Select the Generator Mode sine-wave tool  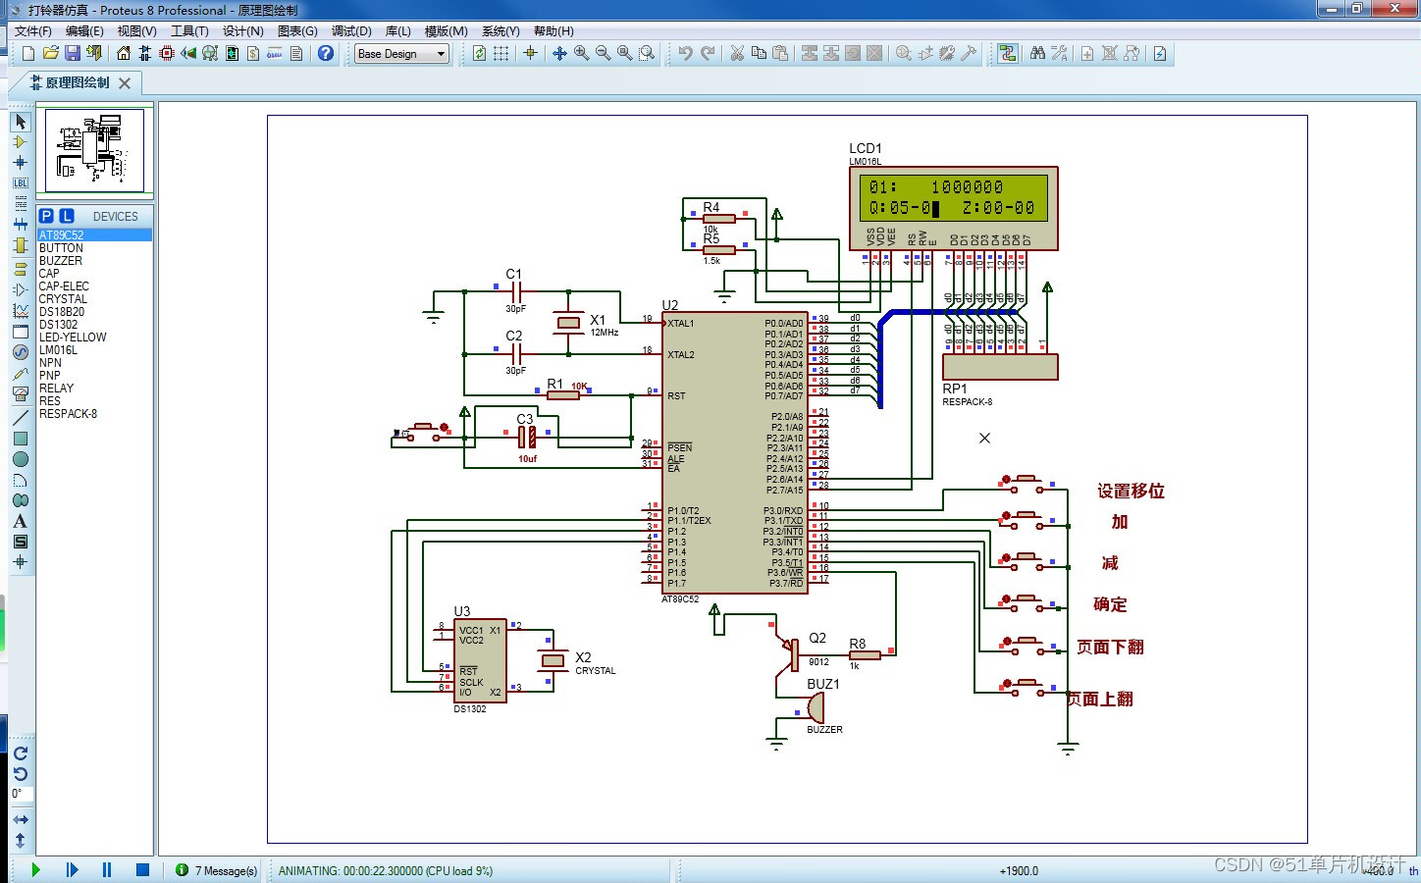(x=21, y=352)
